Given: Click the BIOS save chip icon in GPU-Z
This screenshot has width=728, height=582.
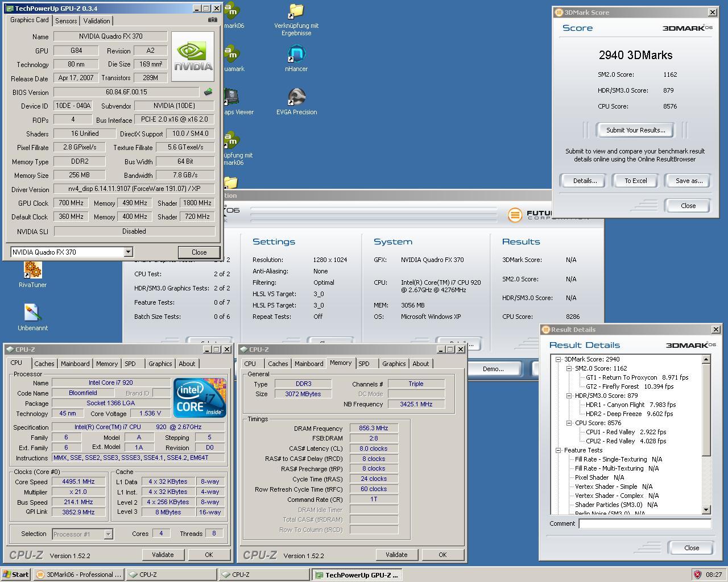Looking at the screenshot, I should [x=208, y=92].
